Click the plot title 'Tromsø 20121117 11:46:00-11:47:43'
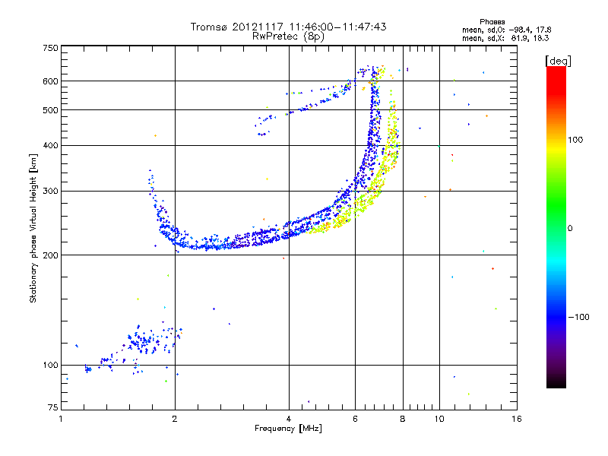Screen dimensions: 608x456 (x=288, y=27)
